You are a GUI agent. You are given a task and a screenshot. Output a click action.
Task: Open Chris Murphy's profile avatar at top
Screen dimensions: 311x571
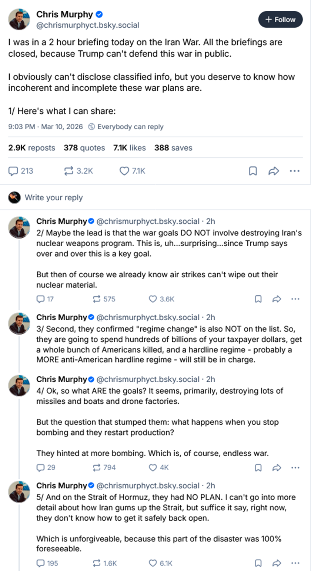point(19,19)
